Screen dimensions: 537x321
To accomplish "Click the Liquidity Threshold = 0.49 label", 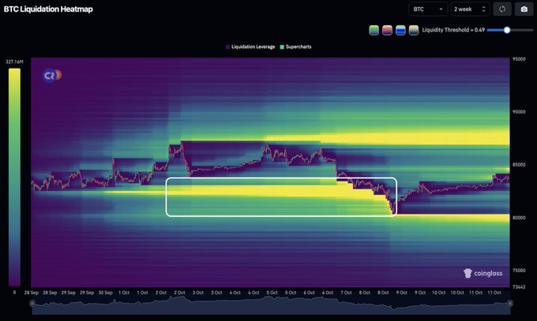I will [453, 30].
